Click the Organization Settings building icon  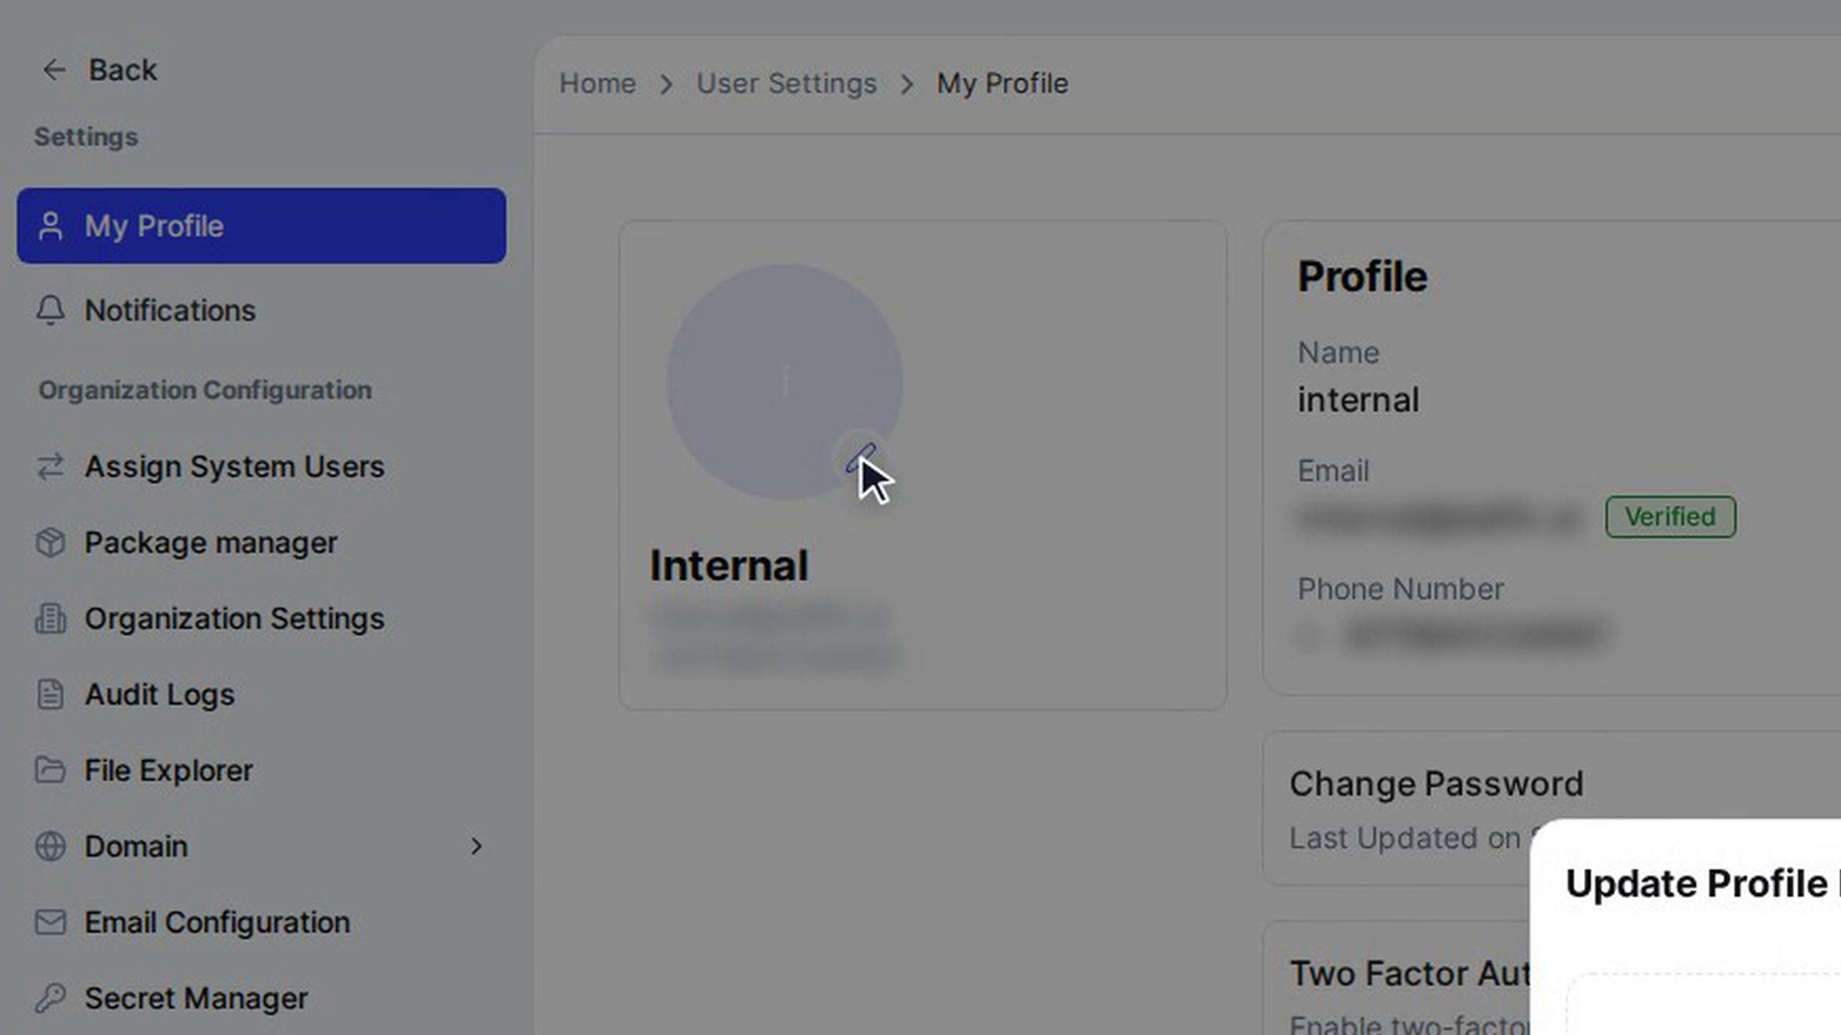point(51,618)
